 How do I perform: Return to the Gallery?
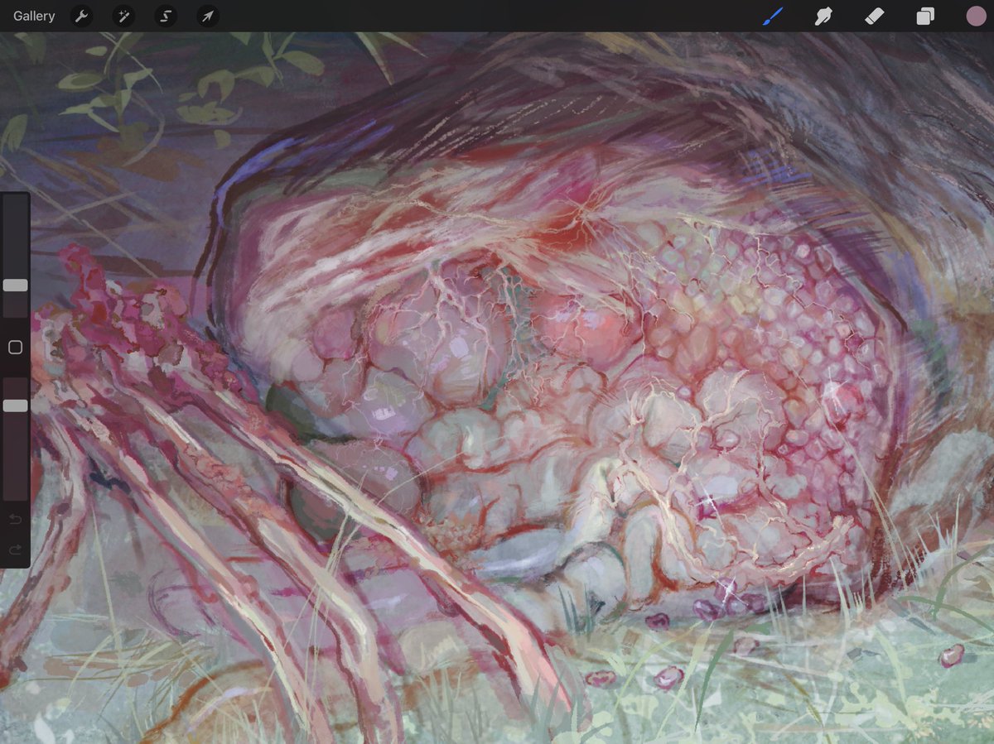[x=34, y=16]
